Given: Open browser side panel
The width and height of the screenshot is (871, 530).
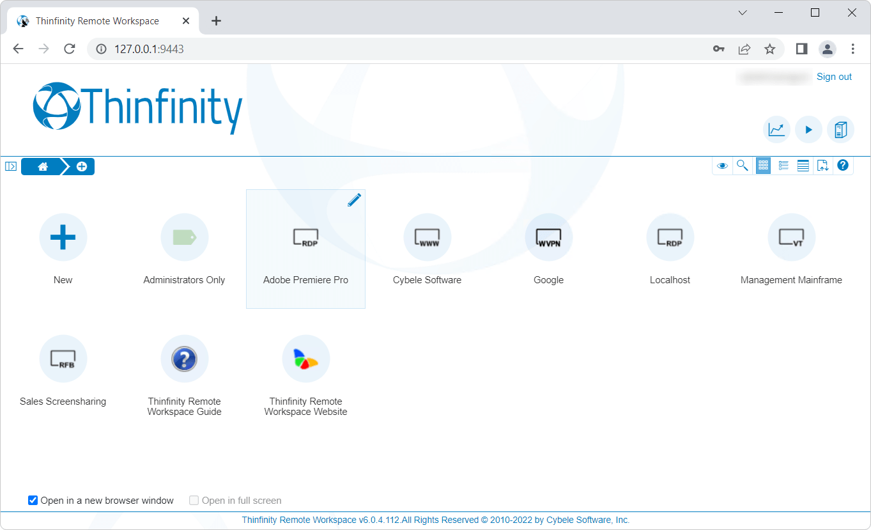Looking at the screenshot, I should [801, 49].
